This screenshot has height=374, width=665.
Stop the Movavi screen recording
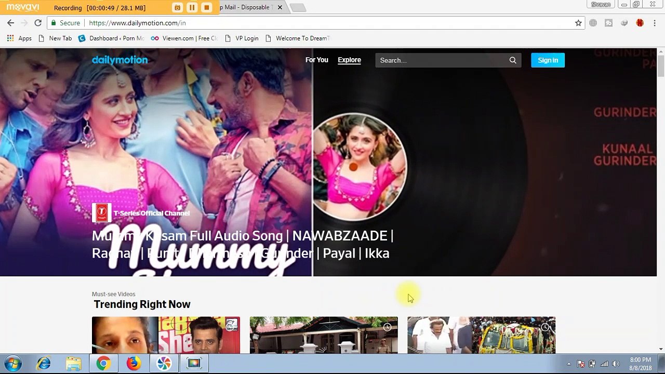pyautogui.click(x=206, y=8)
